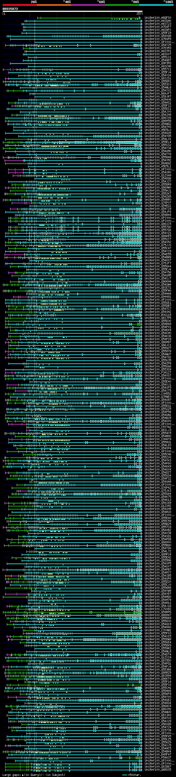Open hit UniRef100_A7E6F7
176x777 pixels.
coord(158,27)
